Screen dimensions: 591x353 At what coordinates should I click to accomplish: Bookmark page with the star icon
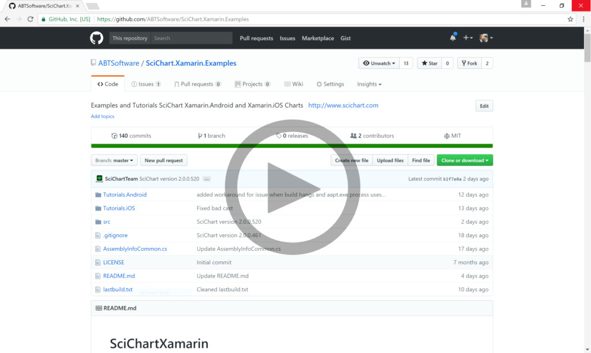570,19
